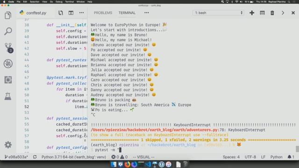Screen dimensions: 299x168
Task: Click the git branch e98a503a status item
Action: [x=16, y=157]
